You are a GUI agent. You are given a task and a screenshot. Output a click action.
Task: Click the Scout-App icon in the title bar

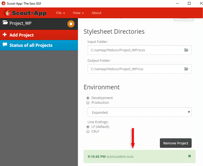pos(4,3)
